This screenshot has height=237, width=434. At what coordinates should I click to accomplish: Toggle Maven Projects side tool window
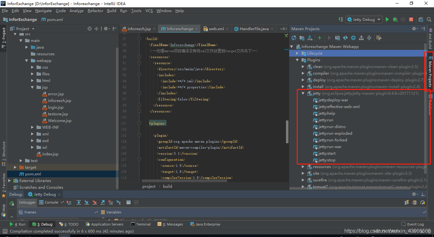click(x=431, y=71)
